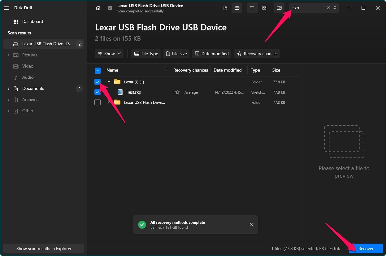Click the Scan results heading
This screenshot has width=386, height=256.
tap(19, 33)
